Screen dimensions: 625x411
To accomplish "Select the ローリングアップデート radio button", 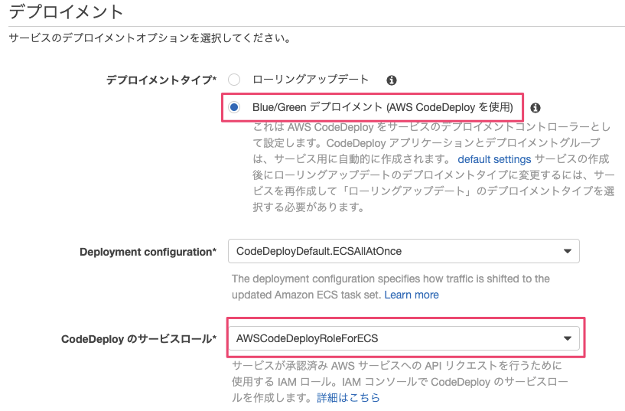I will pos(234,80).
